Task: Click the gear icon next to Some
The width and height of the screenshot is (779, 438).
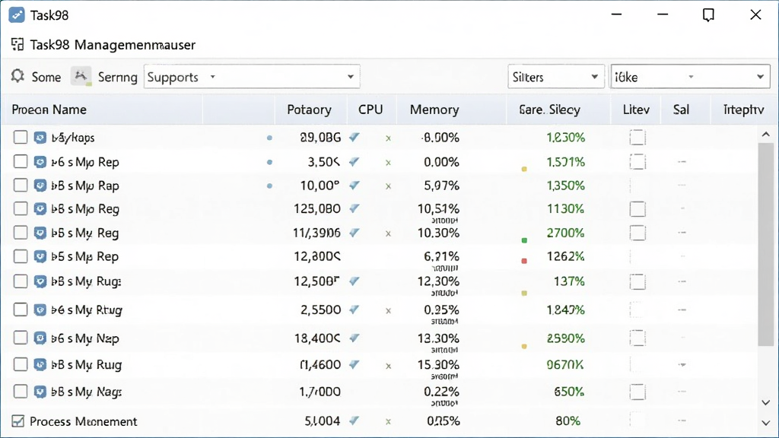Action: (x=18, y=77)
